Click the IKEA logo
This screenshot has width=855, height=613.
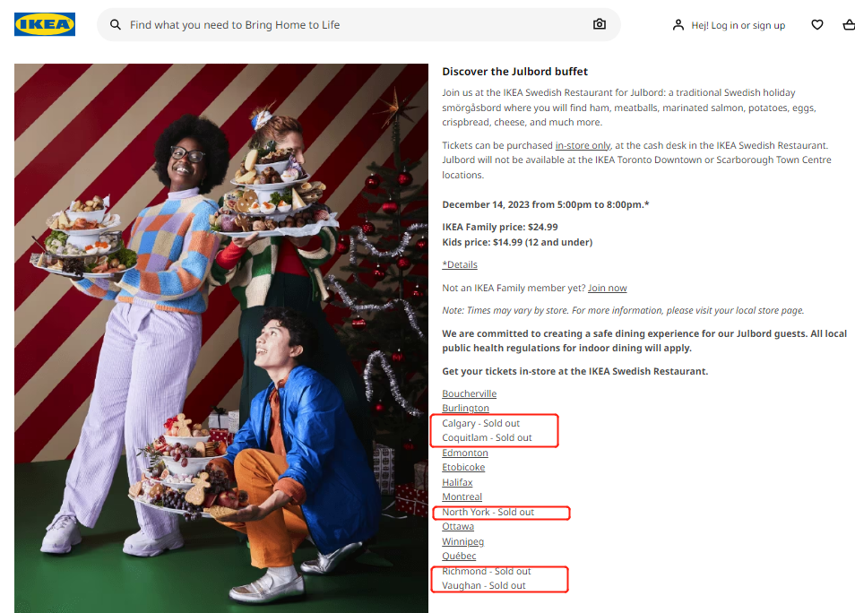pos(45,24)
